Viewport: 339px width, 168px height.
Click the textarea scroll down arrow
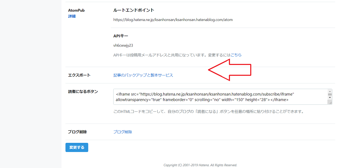pos(330,97)
